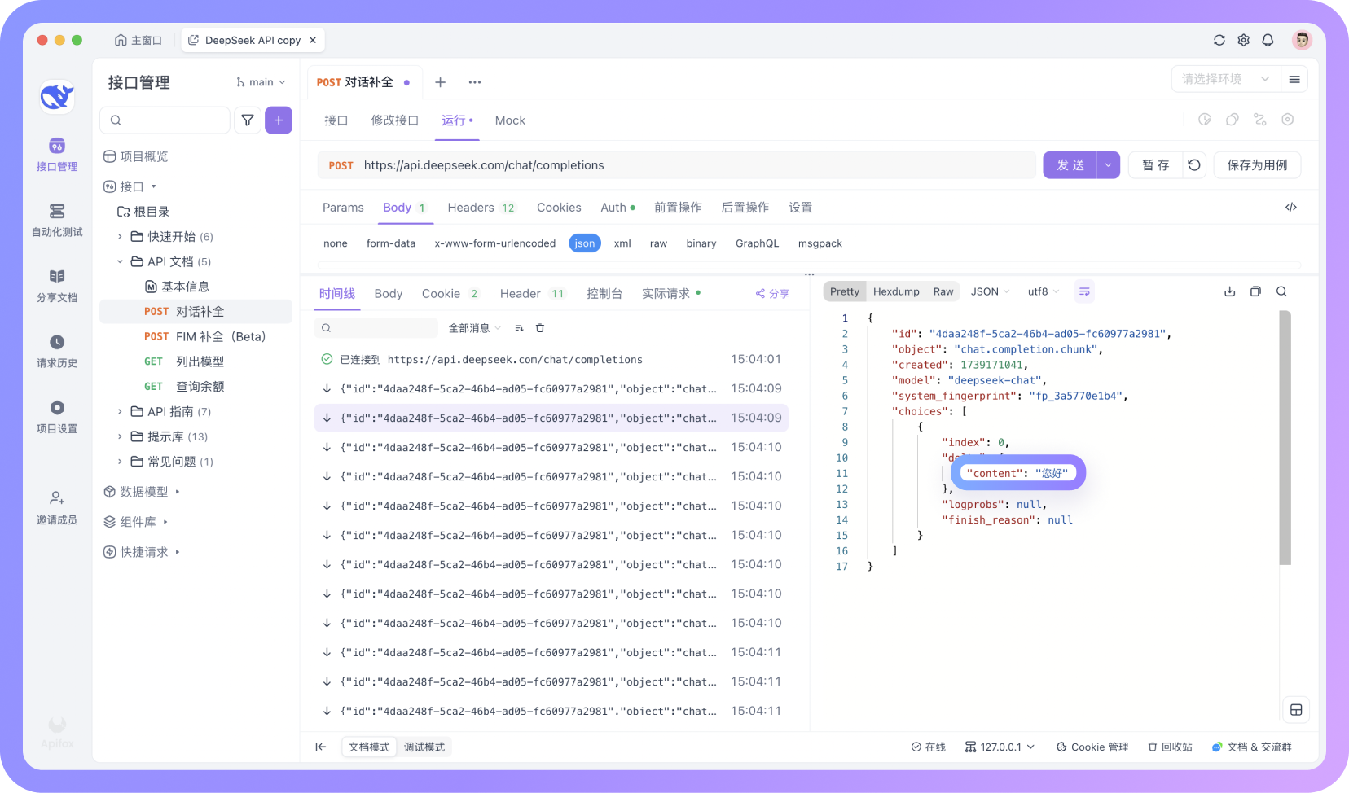Image resolution: width=1349 pixels, height=793 pixels.
Task: Open the 接口管理 sidebar section
Action: (x=57, y=155)
